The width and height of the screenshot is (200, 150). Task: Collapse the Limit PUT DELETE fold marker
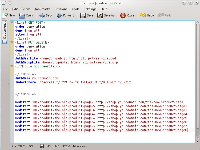click(x=12, y=42)
